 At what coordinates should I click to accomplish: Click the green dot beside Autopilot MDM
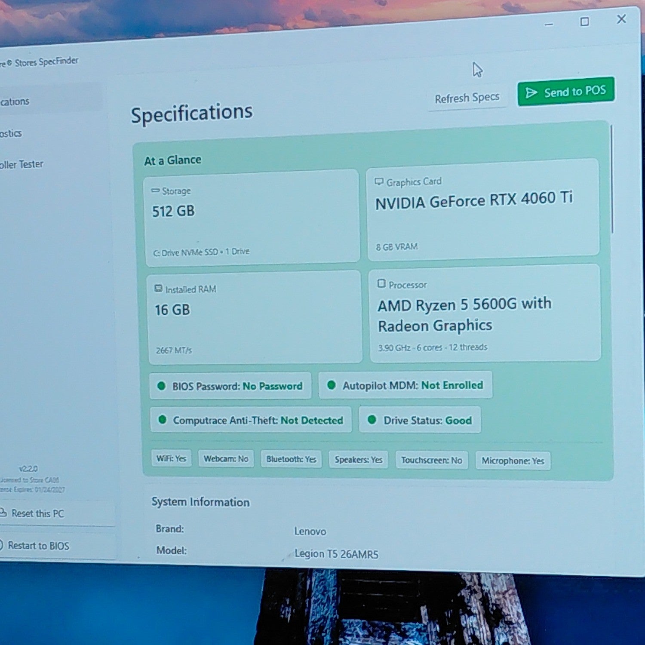[331, 385]
